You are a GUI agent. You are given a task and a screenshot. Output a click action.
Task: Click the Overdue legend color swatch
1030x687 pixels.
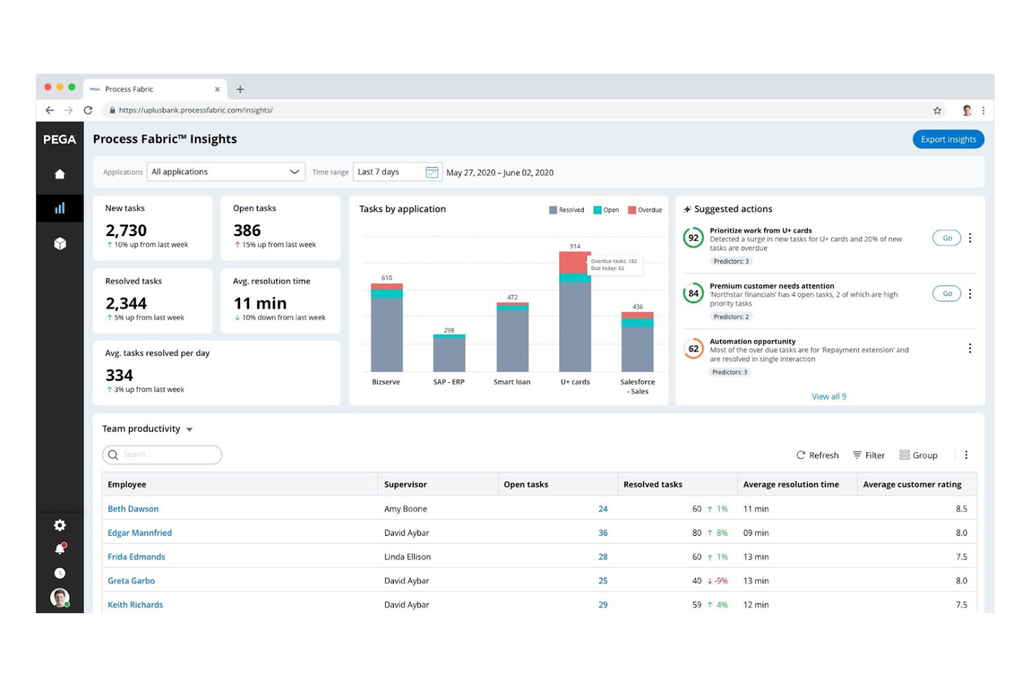pos(632,210)
